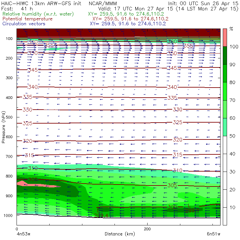Click the 'Potential temperature' legend label

tap(28, 19)
